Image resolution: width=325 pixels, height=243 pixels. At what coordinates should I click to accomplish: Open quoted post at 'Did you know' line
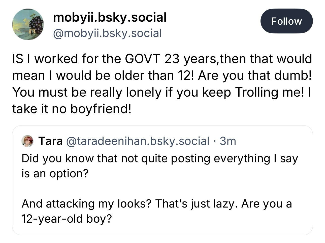(x=160, y=158)
